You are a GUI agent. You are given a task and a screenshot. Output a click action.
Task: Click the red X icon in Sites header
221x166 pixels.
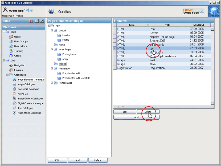pyautogui.click(x=31, y=21)
